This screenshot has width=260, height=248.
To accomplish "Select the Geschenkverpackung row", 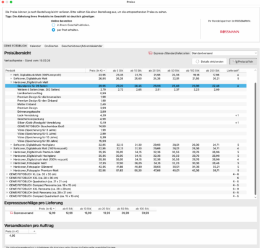I will (x=126, y=119).
